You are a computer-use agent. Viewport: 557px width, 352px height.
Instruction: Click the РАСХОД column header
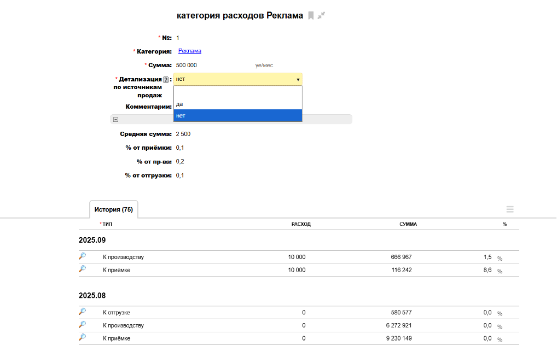click(301, 224)
